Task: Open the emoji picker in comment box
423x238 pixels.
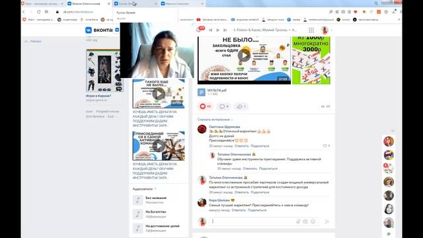Action: [313, 221]
